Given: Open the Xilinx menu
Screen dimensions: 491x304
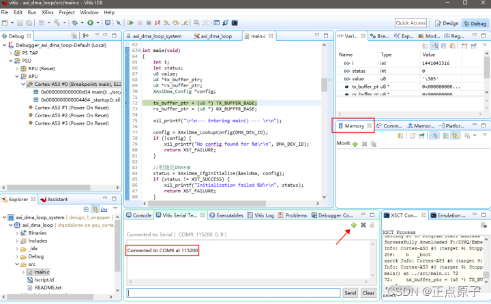Looking at the screenshot, I should [48, 12].
